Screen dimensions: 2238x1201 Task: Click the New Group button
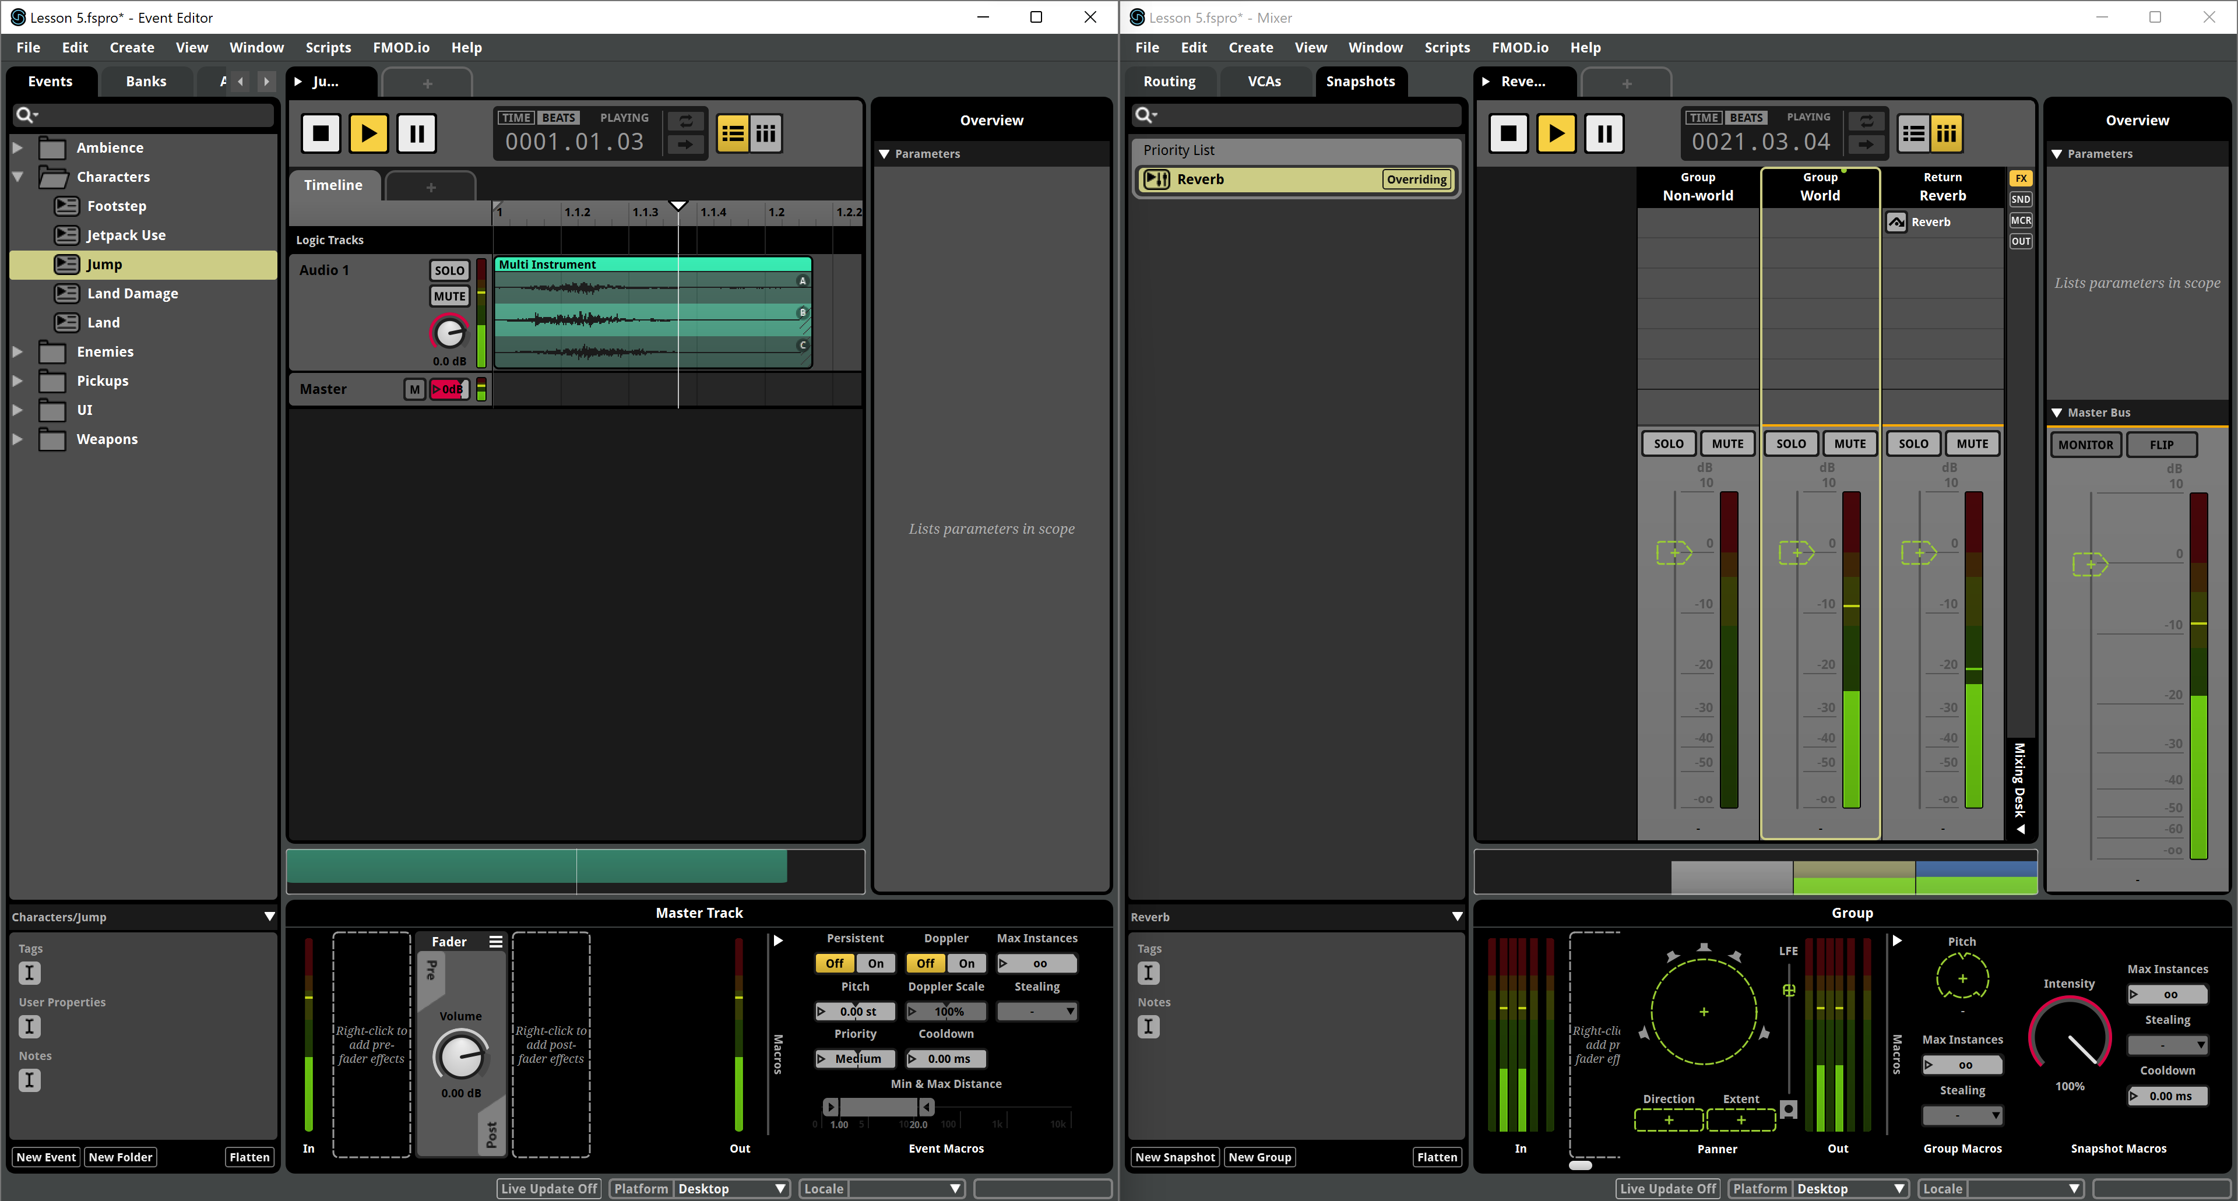pyautogui.click(x=1259, y=1157)
